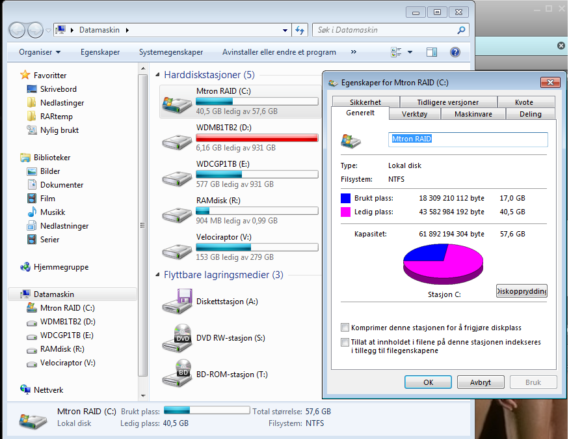The height and width of the screenshot is (439, 569).
Task: Click the recent pages dropdown arrow
Action: [x=48, y=31]
